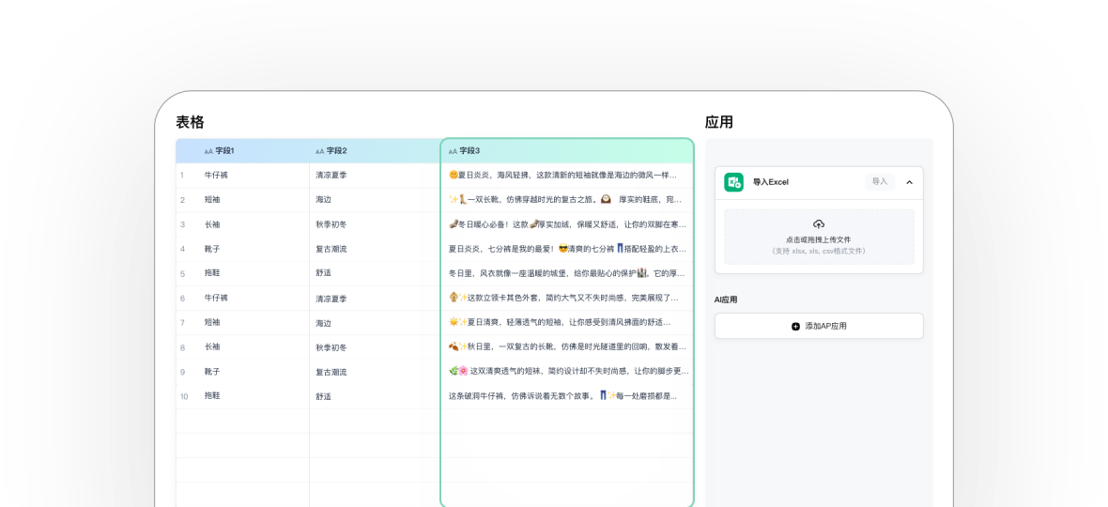Click the 复古潮流 cell in row 4
The image size is (1108, 507).
coord(331,249)
